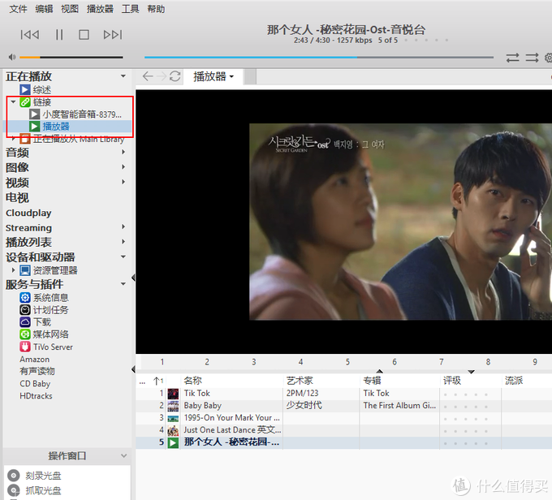
Task: Collapse the 设备和驱动器 section arrow
Action: pos(123,256)
